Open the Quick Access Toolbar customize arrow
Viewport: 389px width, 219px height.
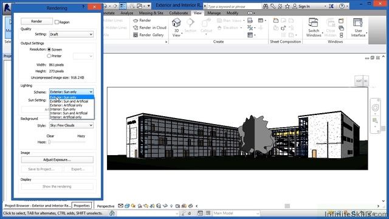(x=148, y=6)
